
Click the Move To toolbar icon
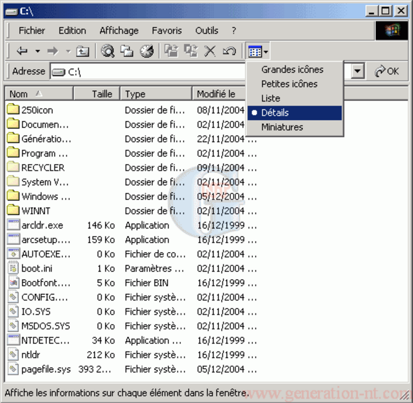pos(172,51)
